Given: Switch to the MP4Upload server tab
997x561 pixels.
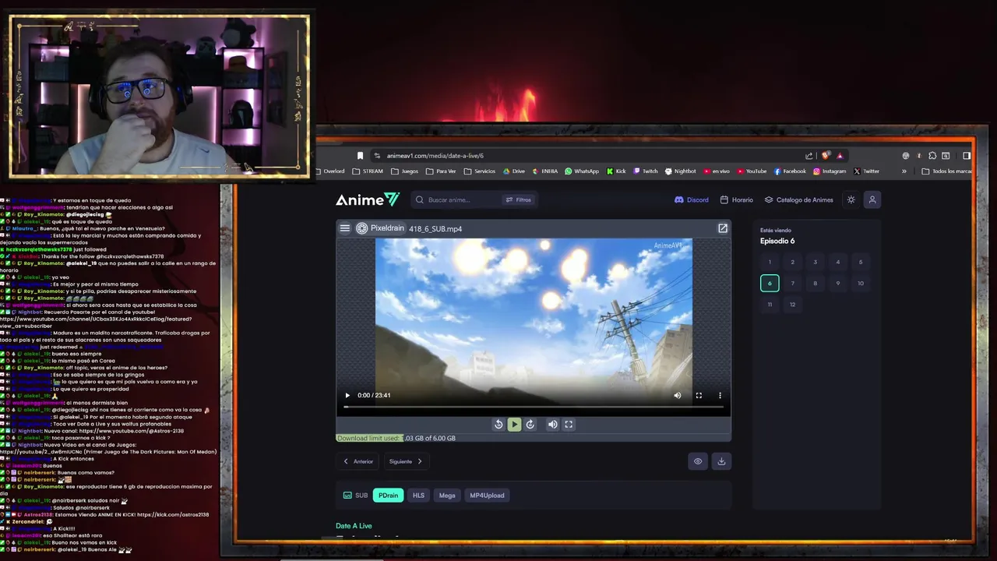Looking at the screenshot, I should tap(487, 496).
